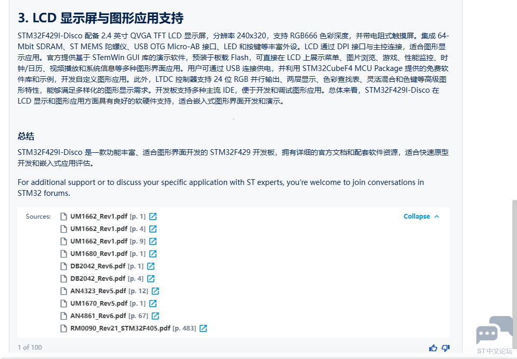Open source AN4861_Rev6.pdf [p. 67]
The image size is (517, 359).
coord(109,316)
